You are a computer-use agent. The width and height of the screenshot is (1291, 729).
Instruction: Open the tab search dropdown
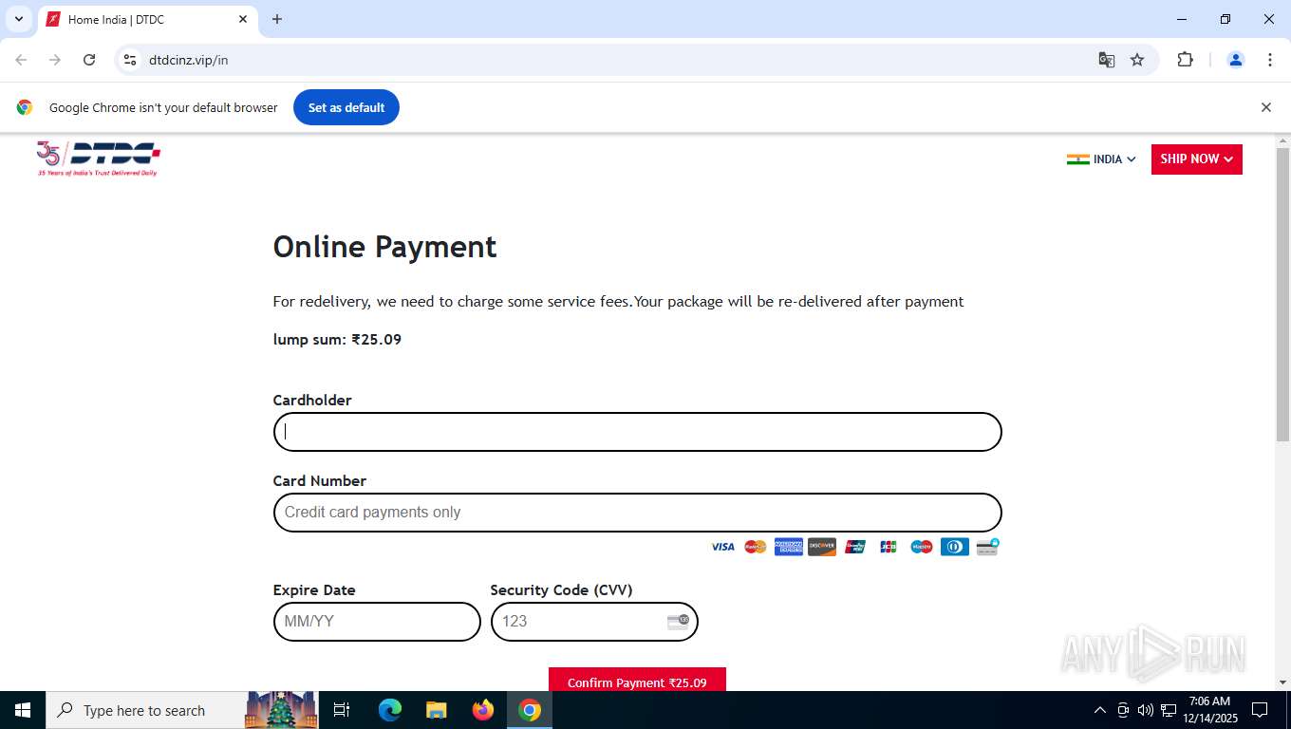tap(18, 19)
